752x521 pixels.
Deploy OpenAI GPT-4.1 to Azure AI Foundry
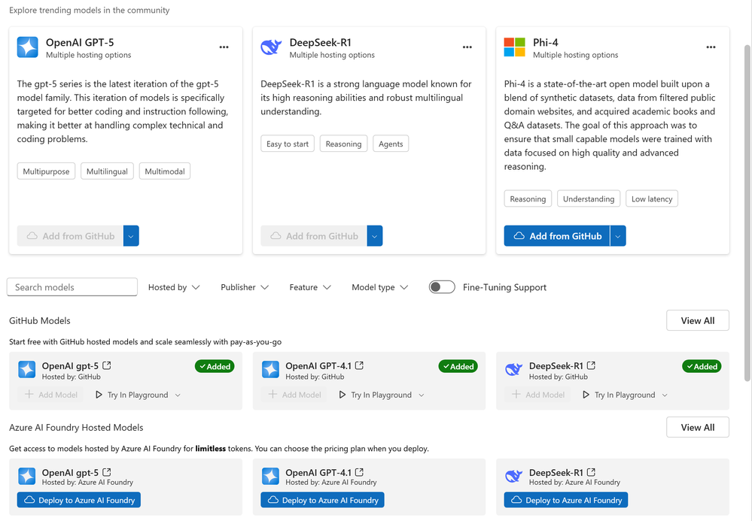pyautogui.click(x=322, y=500)
